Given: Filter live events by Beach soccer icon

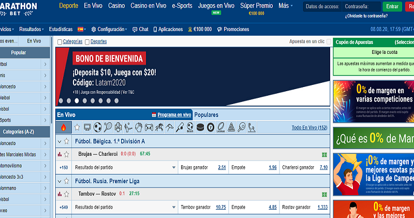Looking at the screenshot, I should point(190,127).
